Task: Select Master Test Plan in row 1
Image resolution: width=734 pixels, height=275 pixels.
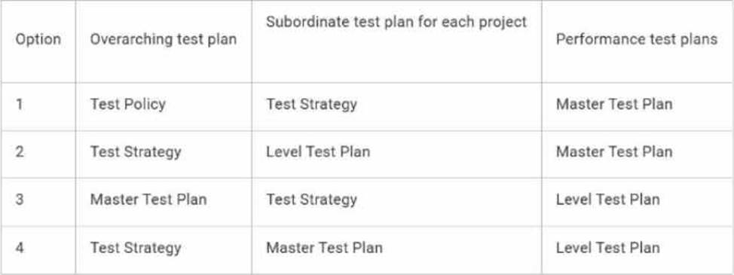Action: pyautogui.click(x=614, y=104)
